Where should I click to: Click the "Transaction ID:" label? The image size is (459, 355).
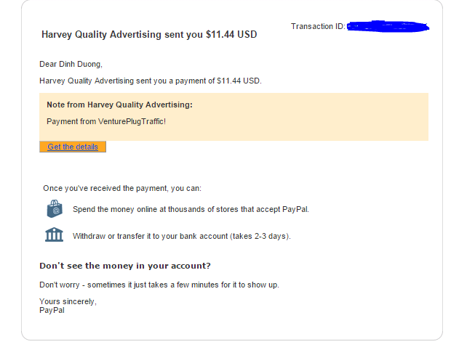pos(318,27)
